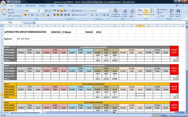The image size is (188, 117).
Task: Expand AutoSum dropdown arrow
Action: pyautogui.click(x=168, y=9)
